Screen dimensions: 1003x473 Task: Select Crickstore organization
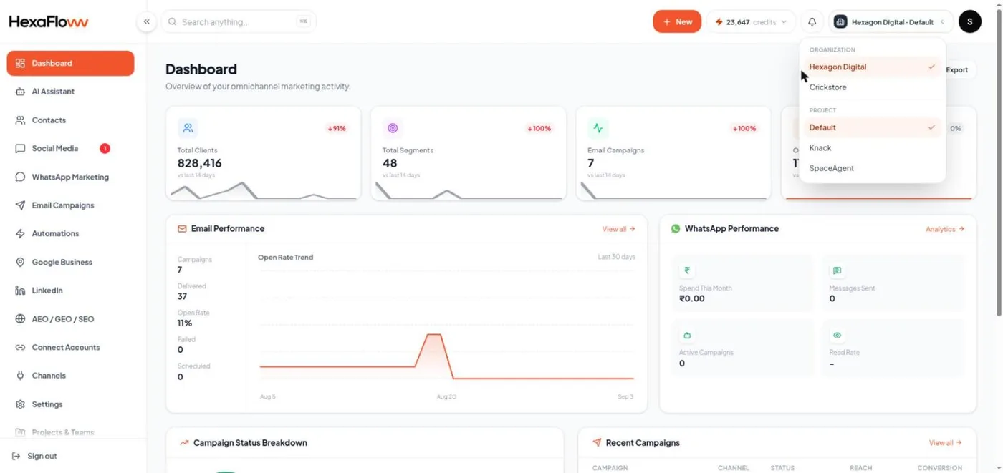click(872, 87)
